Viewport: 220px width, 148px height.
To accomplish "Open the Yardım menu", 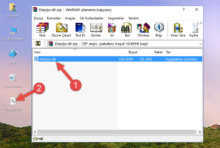I will point(133,18).
